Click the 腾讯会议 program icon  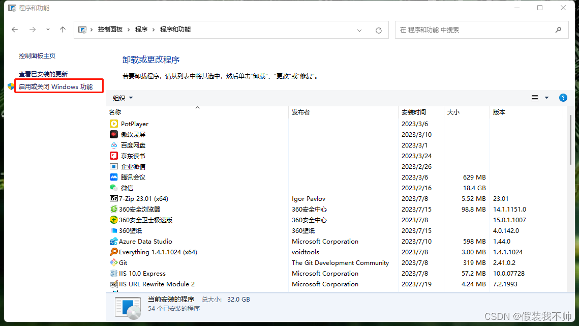[x=113, y=177]
